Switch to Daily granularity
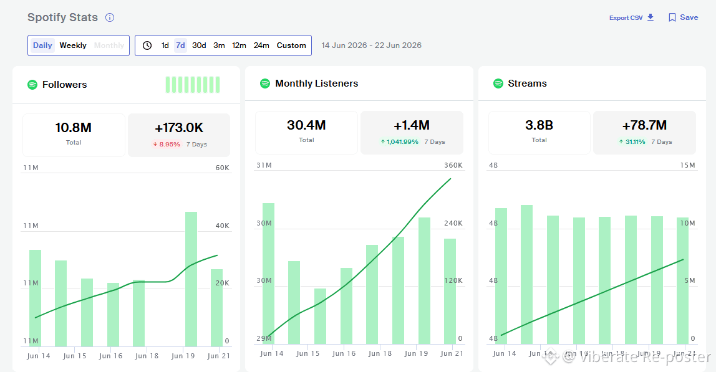 [42, 45]
